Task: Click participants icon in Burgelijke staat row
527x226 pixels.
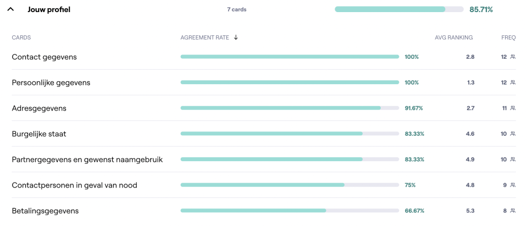Action: tap(513, 134)
